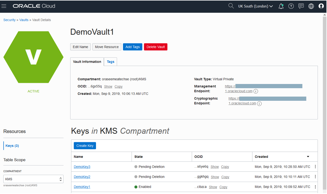This screenshot has height=194, width=327.
Task: Open actions menu for DemoKey3 row
Action: pyautogui.click(x=315, y=167)
